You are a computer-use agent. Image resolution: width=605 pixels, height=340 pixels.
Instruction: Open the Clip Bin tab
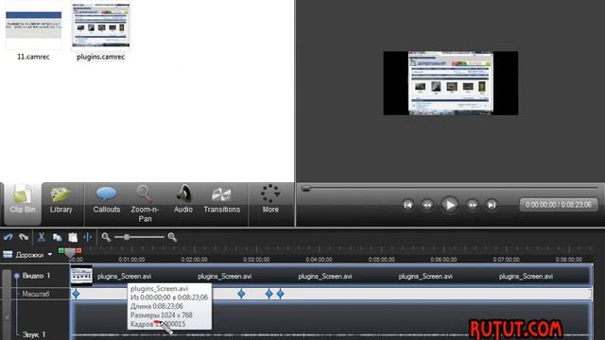point(23,204)
